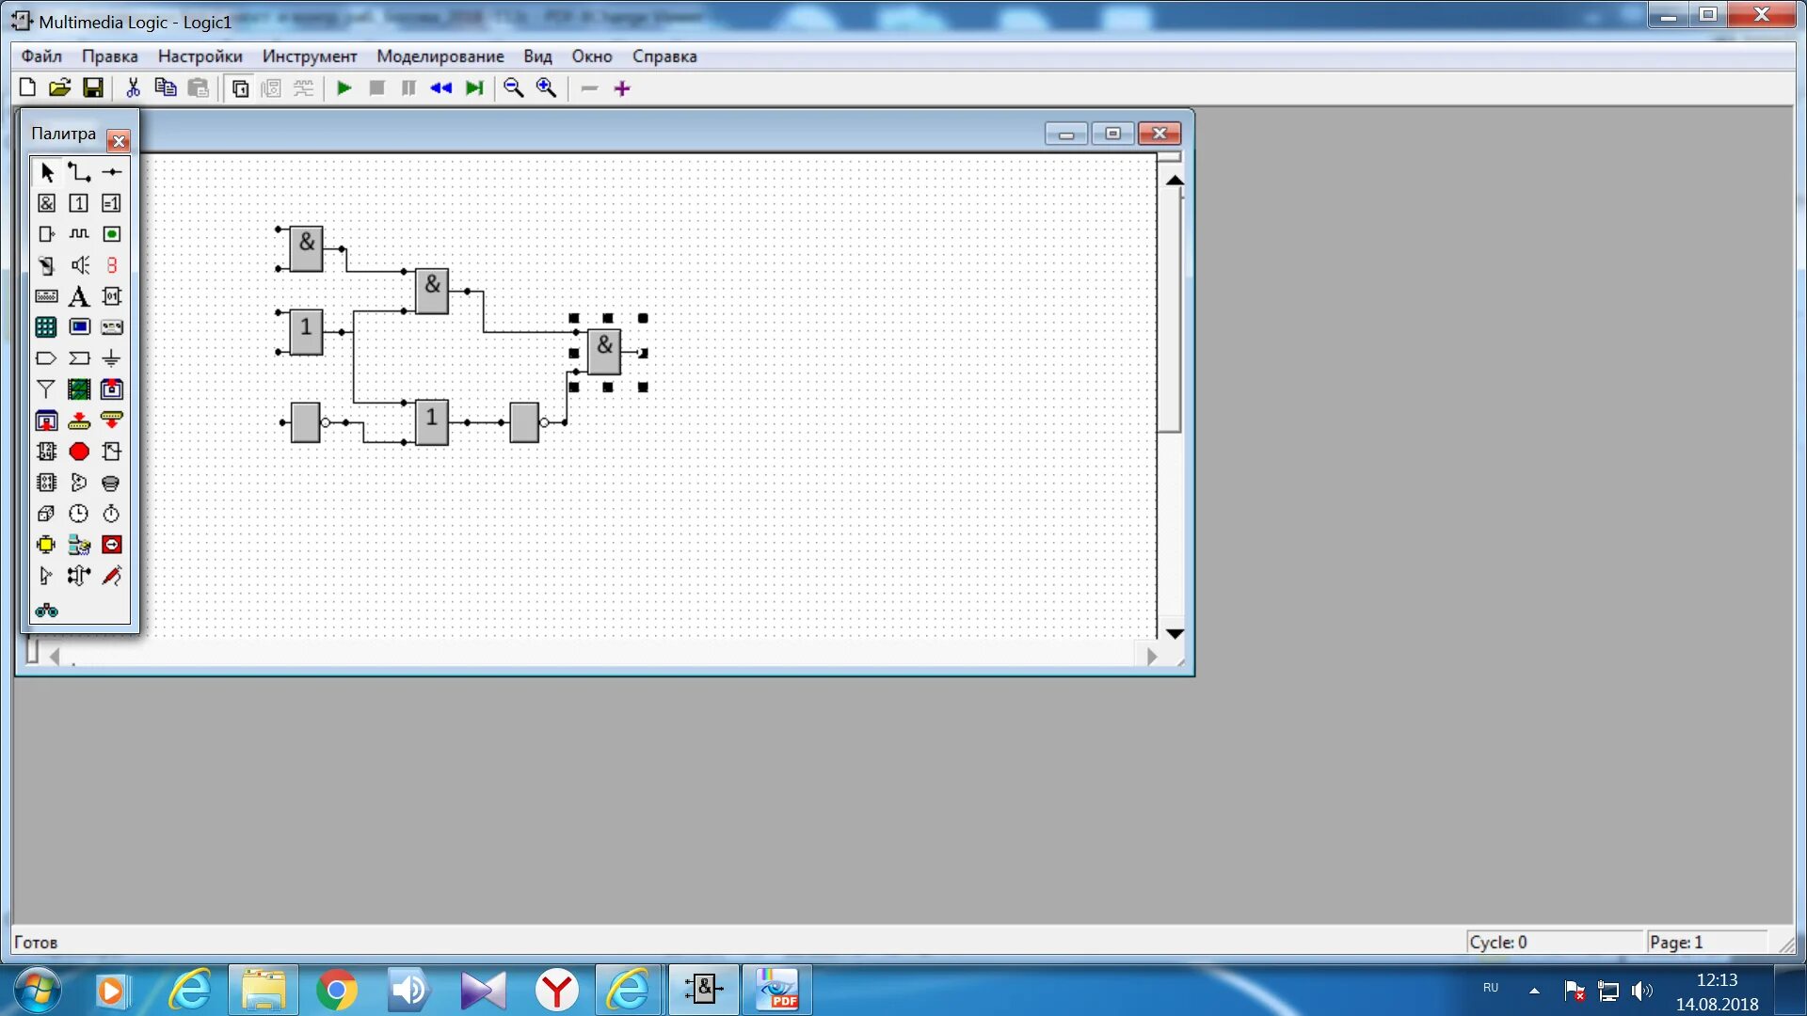1807x1016 pixels.
Task: Select the wire drawing tool
Action: click(79, 172)
